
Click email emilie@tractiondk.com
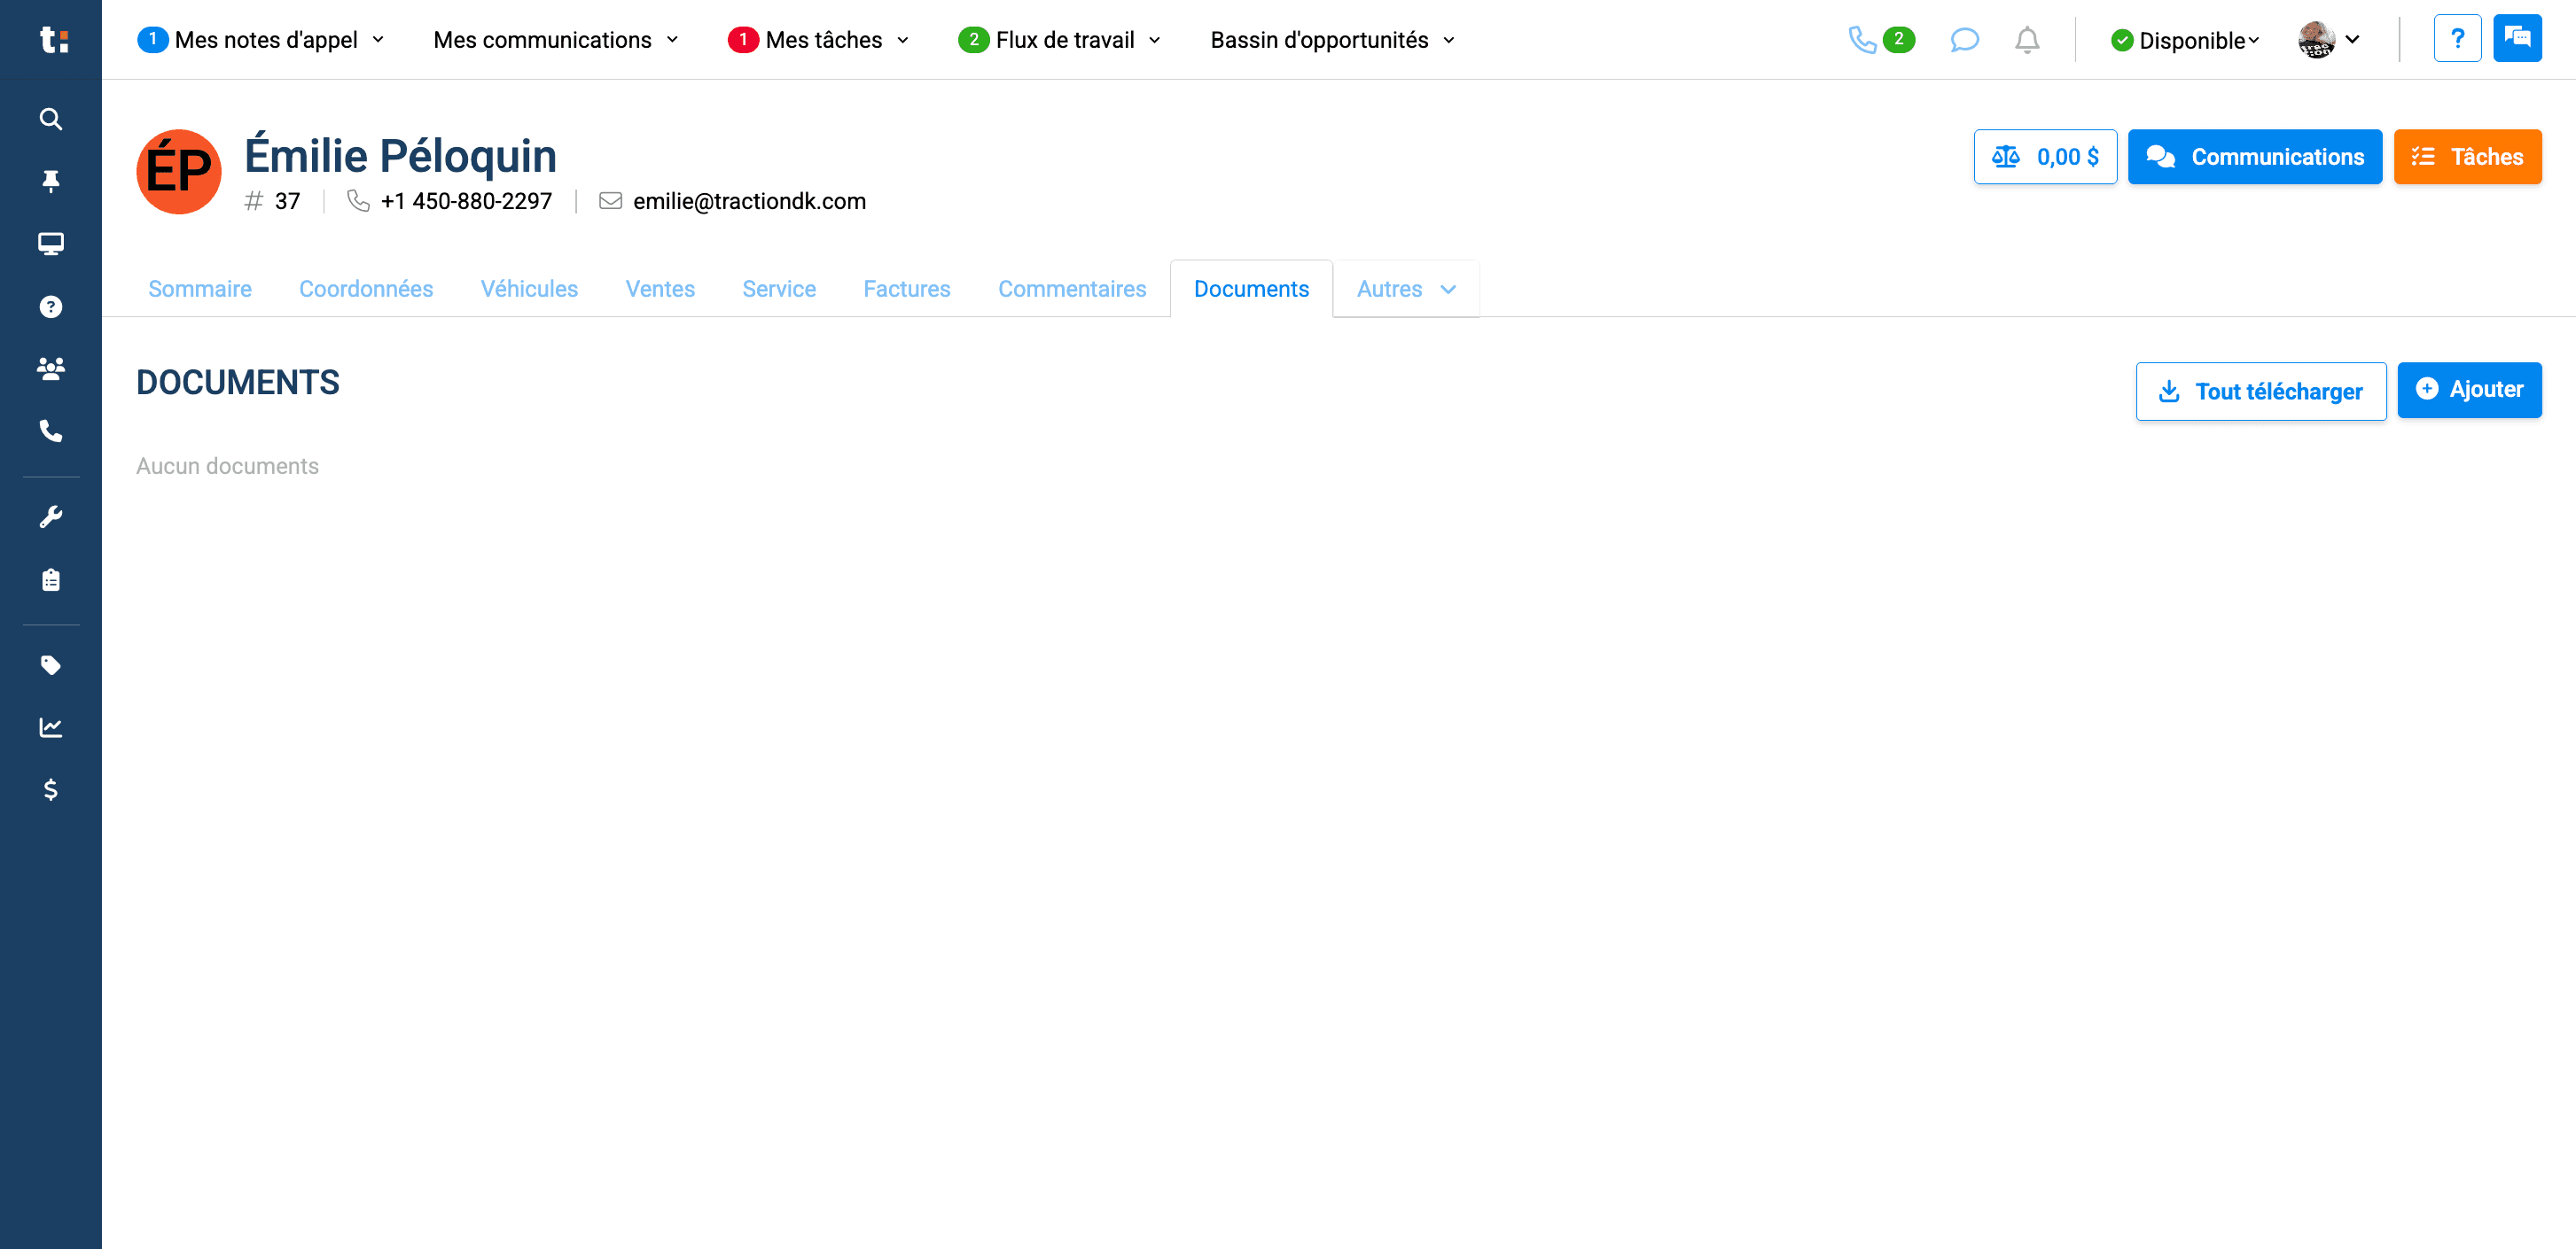click(x=749, y=201)
